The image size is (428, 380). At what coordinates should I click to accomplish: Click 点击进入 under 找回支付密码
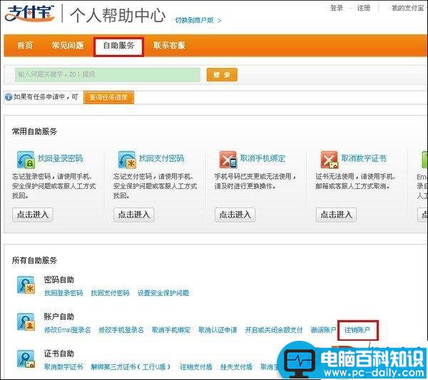pyautogui.click(x=134, y=215)
